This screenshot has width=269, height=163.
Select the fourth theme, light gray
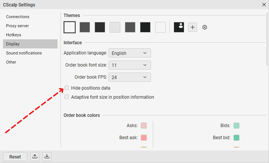click(115, 27)
